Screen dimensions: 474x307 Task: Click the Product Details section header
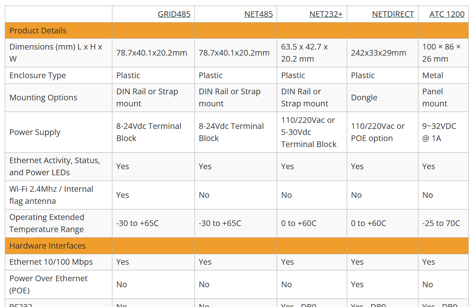pyautogui.click(x=38, y=31)
